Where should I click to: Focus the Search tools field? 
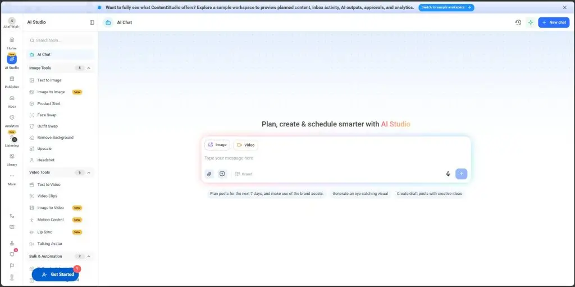point(60,40)
